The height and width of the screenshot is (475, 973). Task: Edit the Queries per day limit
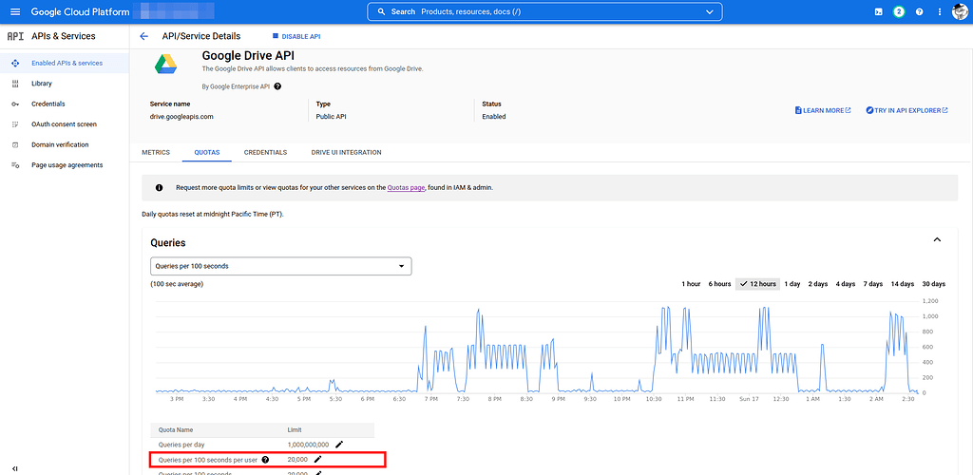pyautogui.click(x=339, y=445)
